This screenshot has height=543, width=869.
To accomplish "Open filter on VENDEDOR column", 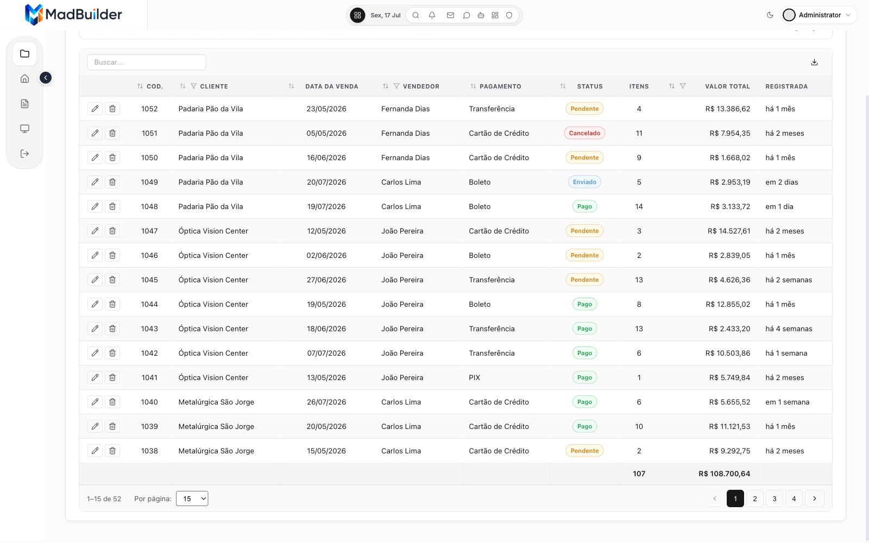I will (x=396, y=86).
